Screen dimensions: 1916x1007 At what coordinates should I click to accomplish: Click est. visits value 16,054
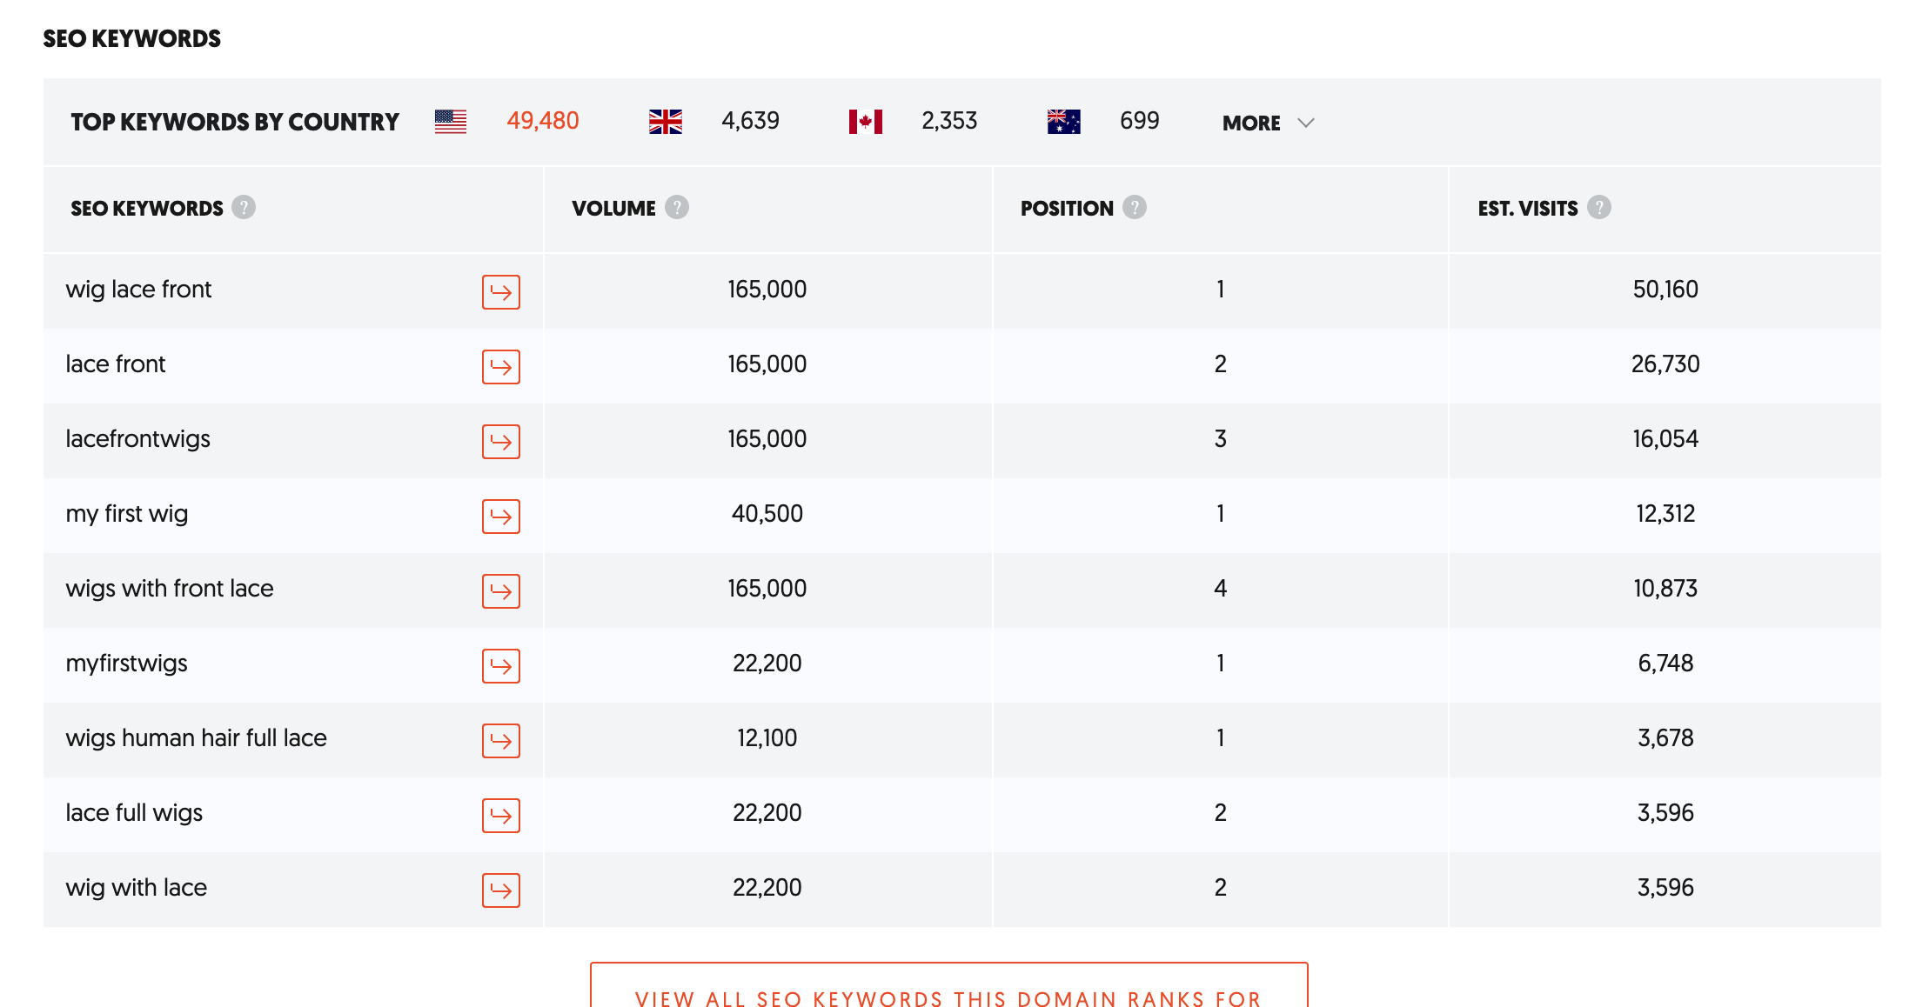pyautogui.click(x=1665, y=439)
